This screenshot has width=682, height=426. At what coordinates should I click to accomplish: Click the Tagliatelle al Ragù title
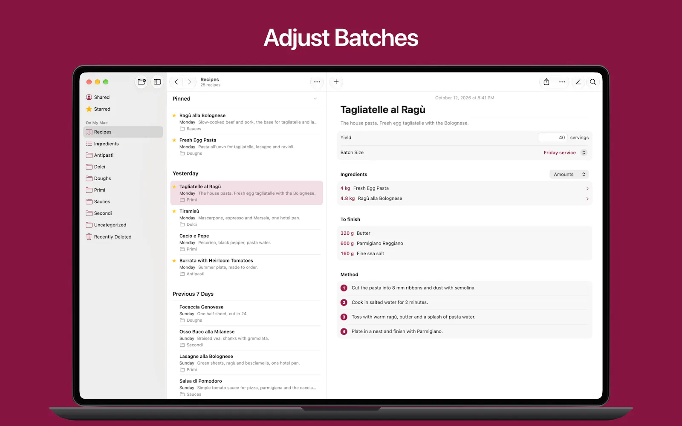pyautogui.click(x=383, y=110)
